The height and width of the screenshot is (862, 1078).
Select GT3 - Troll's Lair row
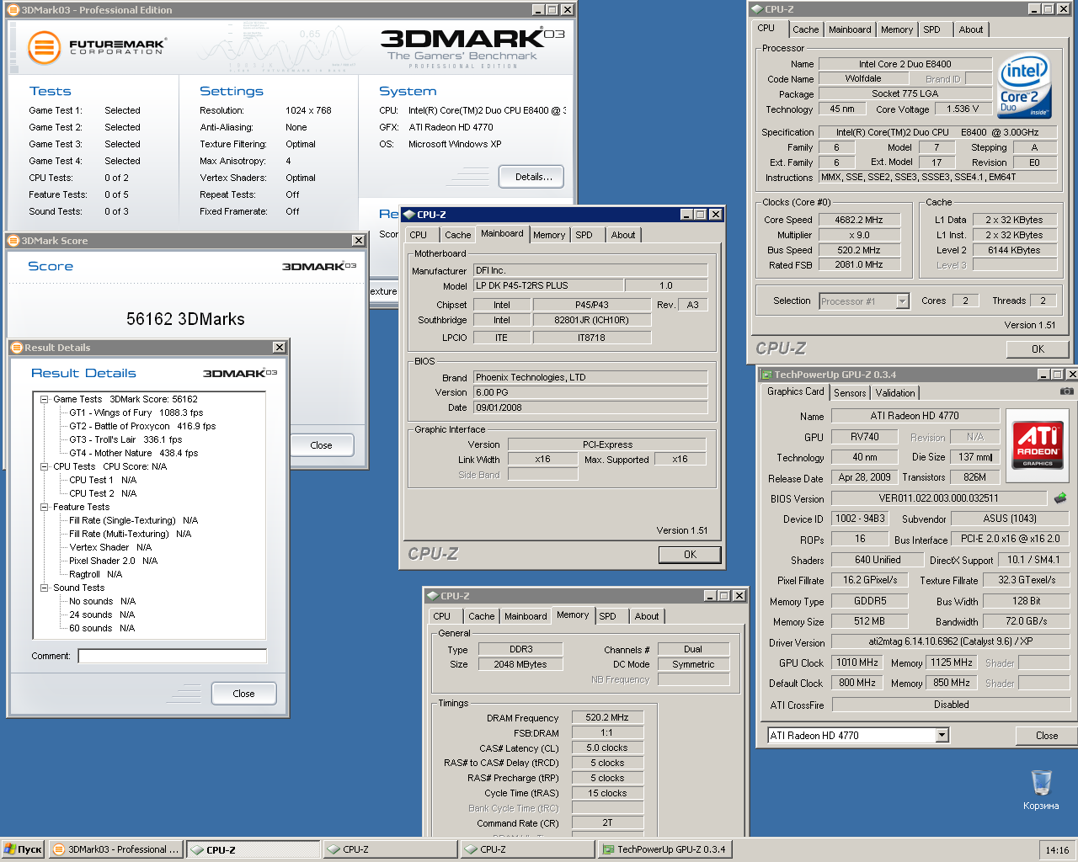[x=125, y=439]
